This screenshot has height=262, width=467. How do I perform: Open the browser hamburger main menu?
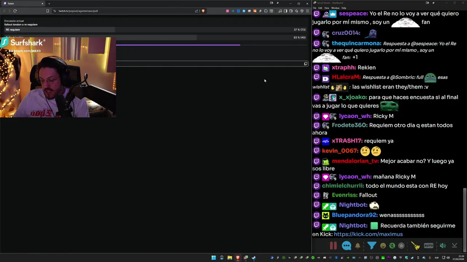click(x=307, y=11)
